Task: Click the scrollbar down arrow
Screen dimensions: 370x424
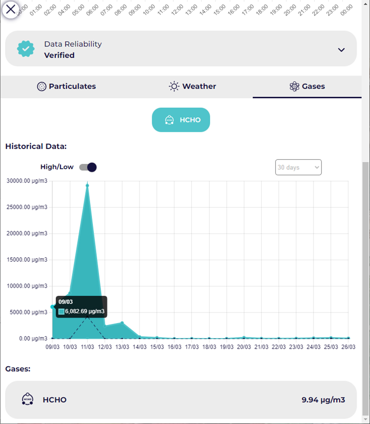Action: [365, 419]
